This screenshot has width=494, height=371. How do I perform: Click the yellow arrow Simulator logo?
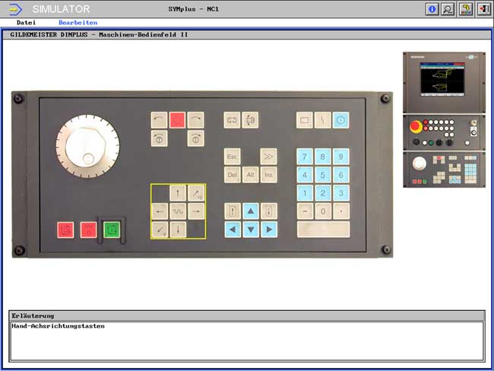point(15,9)
